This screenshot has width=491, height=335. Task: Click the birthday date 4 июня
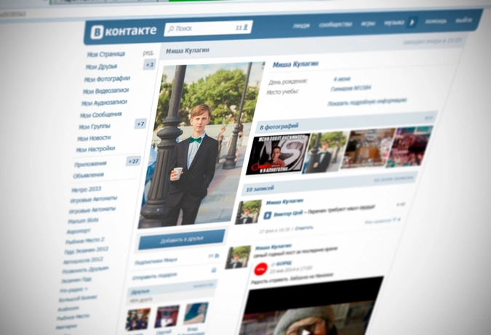coord(342,78)
